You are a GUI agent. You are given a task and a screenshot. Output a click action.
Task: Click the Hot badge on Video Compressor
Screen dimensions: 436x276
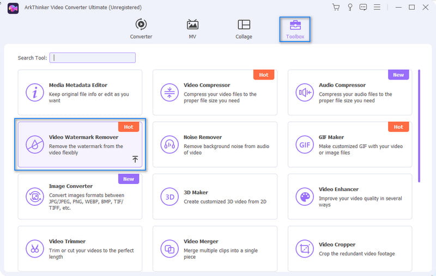(264, 75)
